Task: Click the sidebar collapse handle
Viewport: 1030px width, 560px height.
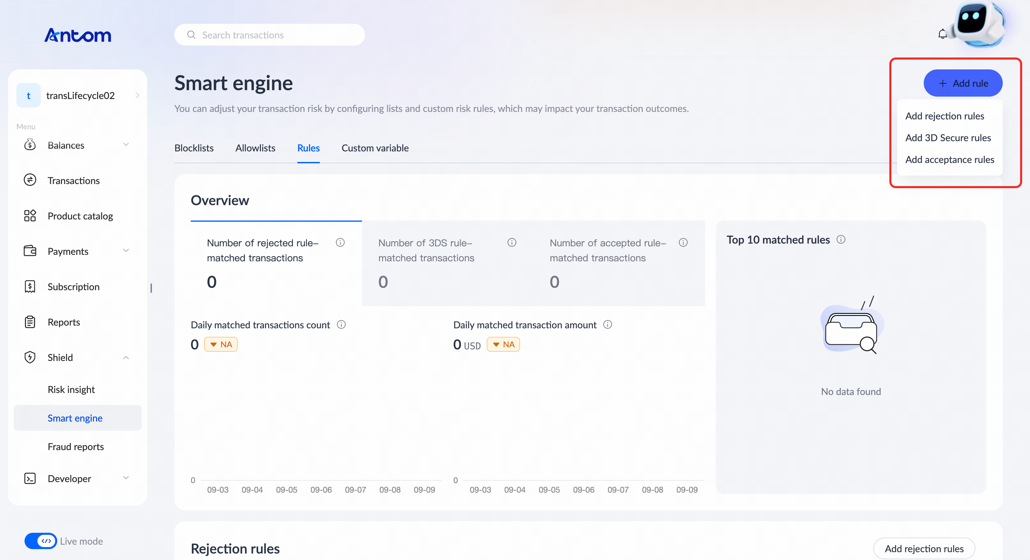Action: [x=151, y=288]
